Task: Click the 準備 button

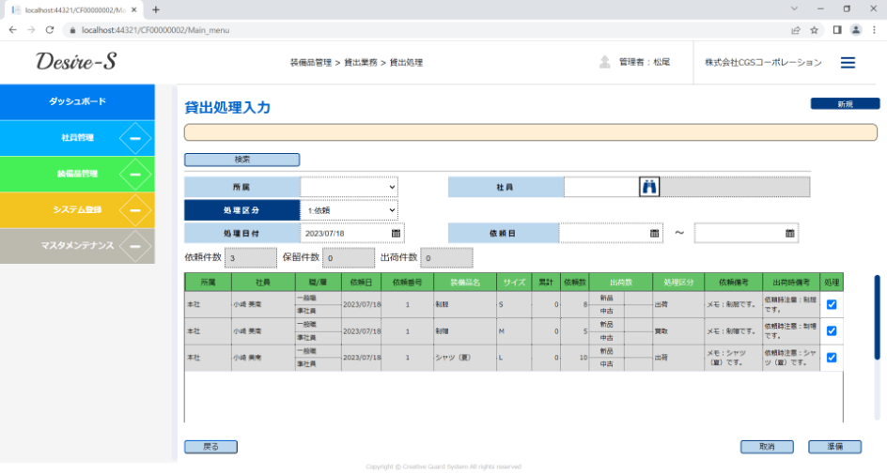Action: coord(835,447)
